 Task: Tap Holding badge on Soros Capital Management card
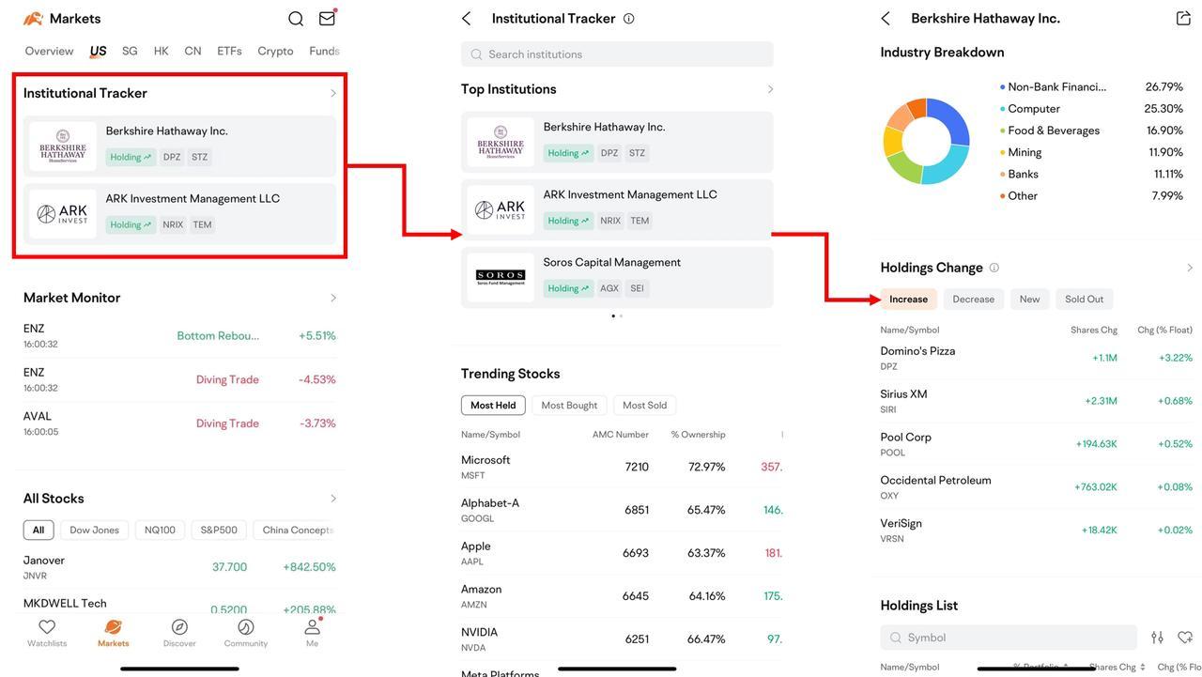point(568,288)
